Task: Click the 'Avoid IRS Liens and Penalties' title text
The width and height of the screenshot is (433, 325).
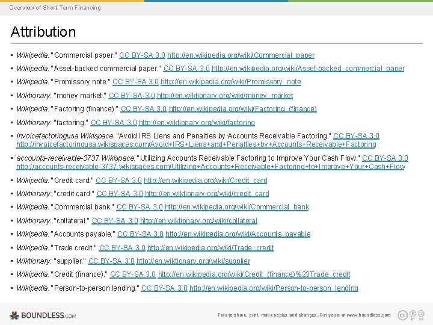Action: [224, 136]
